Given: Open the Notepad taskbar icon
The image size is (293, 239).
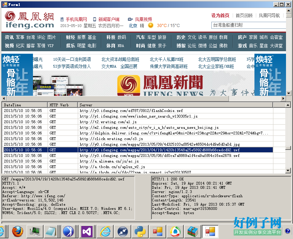Looking at the screenshot, I should (50, 231).
